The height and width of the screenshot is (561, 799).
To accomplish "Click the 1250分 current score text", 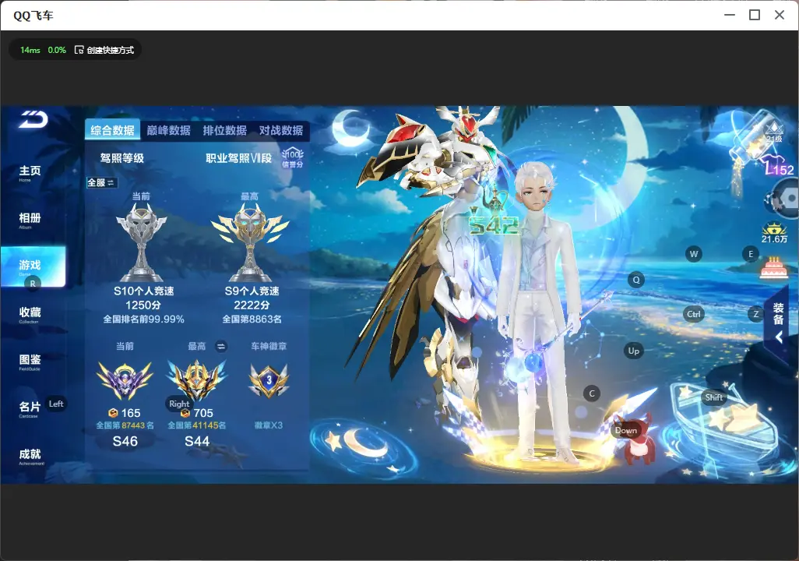I will point(143,305).
